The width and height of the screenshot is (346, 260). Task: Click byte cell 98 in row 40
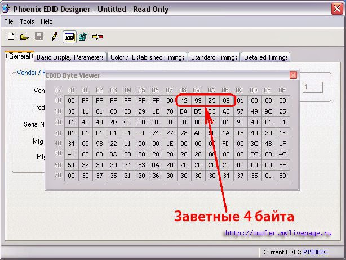coord(99,144)
